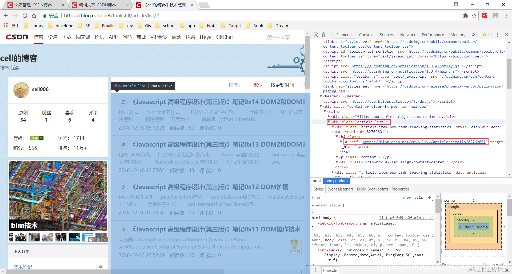The width and height of the screenshot is (512, 274).
Task: Select the body.nodata breadcrumb
Action: click(336, 181)
